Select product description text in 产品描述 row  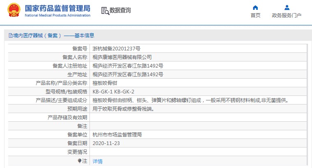click(190, 100)
